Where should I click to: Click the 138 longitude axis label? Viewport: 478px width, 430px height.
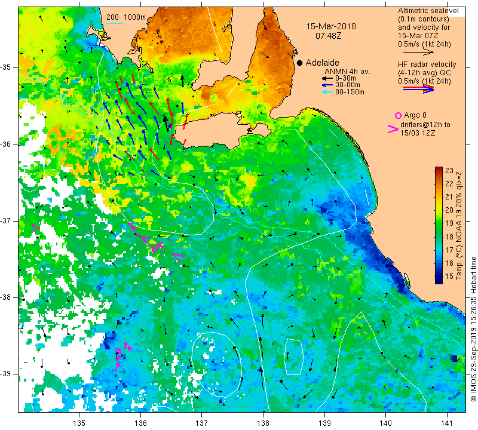pyautogui.click(x=263, y=423)
